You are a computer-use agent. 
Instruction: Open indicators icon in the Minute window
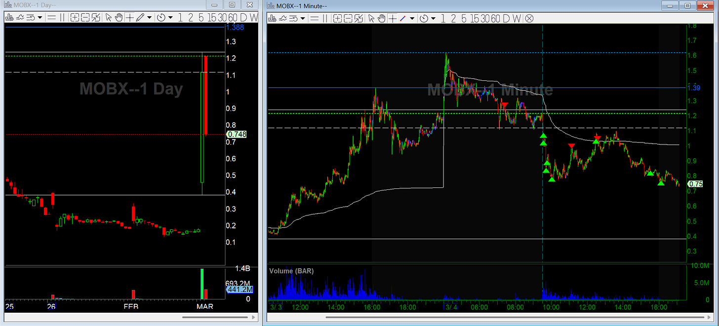(282, 18)
